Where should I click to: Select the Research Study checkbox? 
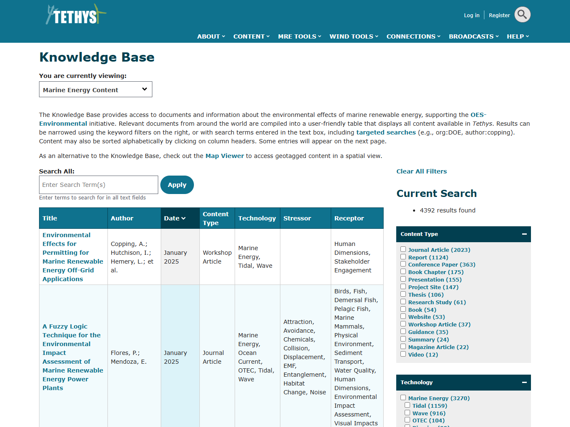pos(403,302)
